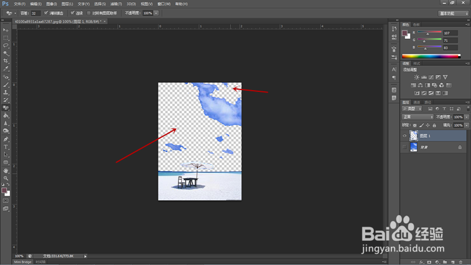Toggle layer filtering on/off switch
This screenshot has height=265, width=471.
(x=468, y=109)
